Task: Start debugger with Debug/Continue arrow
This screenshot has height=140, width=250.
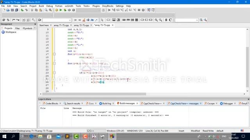Action: (x=109, y=10)
